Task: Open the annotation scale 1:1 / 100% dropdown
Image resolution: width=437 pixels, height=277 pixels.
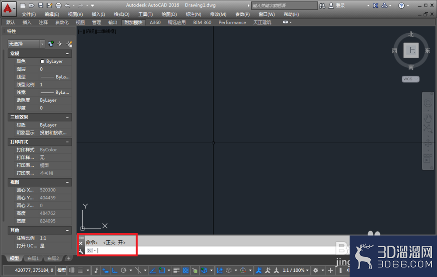Action: (295, 270)
